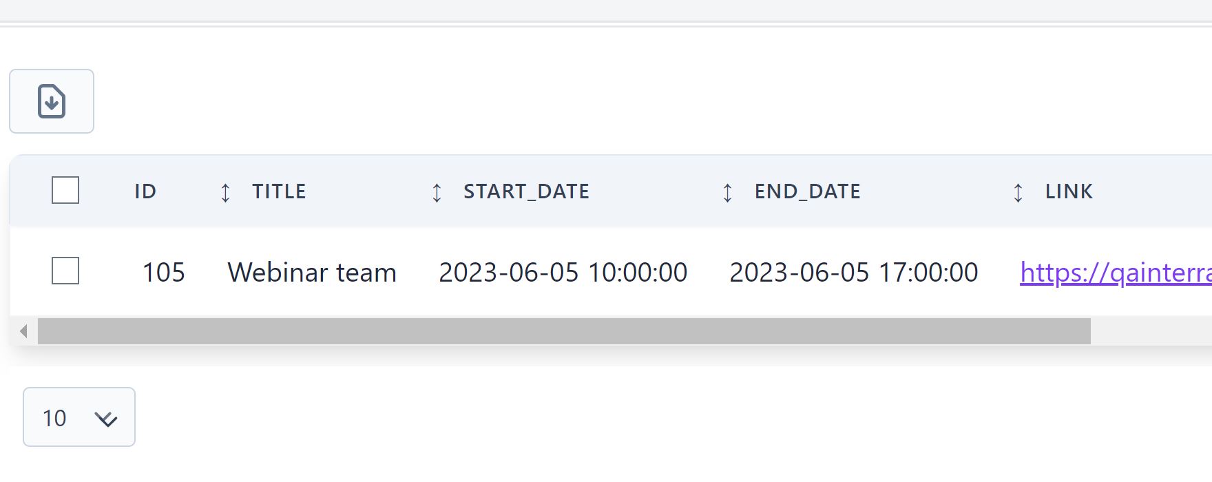Click the END_DATE column header label
The height and width of the screenshot is (482, 1212).
pos(807,191)
